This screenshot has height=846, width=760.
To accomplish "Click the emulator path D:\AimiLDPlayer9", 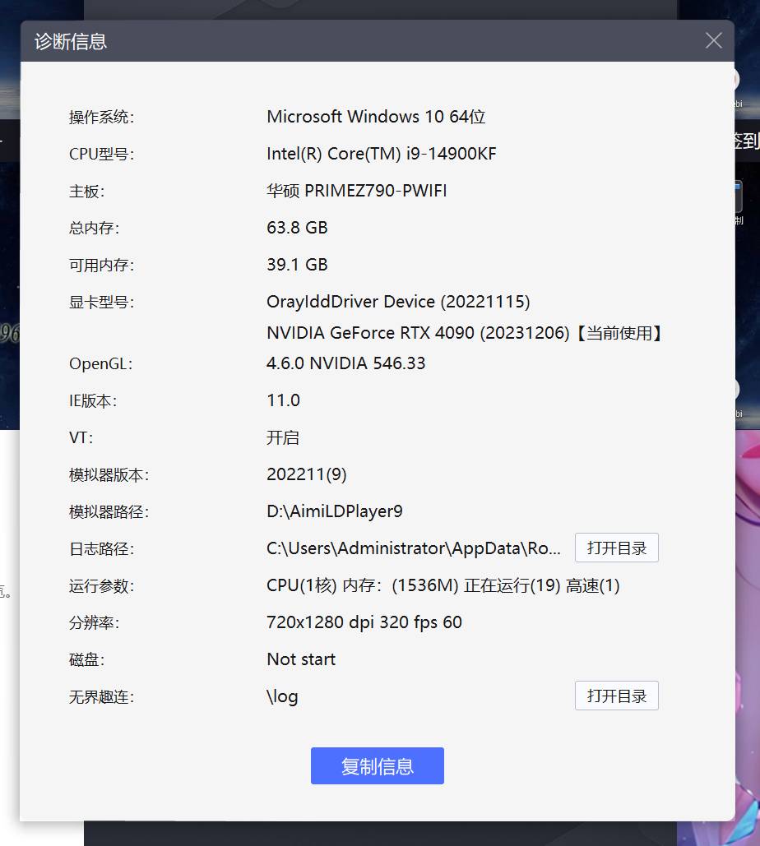I will coord(334,511).
